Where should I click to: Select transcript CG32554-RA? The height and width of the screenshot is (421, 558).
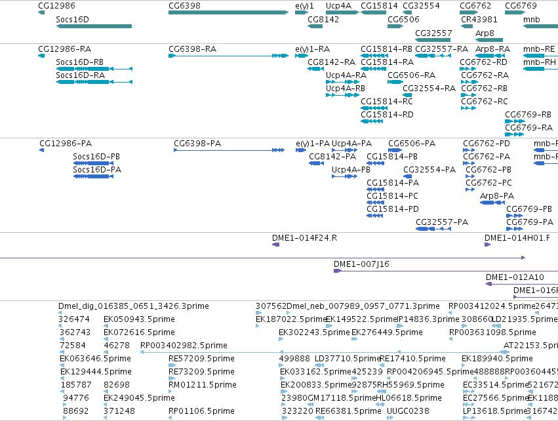407,95
